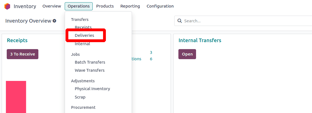Click the Adjustments section header
The height and width of the screenshot is (113, 312).
pyautogui.click(x=83, y=81)
